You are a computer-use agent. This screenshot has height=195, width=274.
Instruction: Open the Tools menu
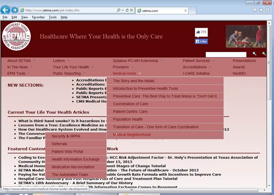53,17
